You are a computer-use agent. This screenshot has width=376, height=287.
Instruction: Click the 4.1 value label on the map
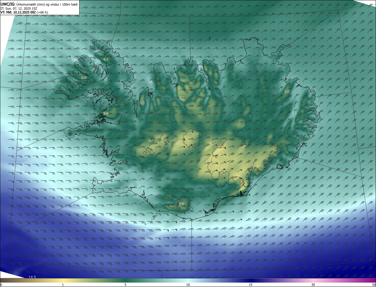coord(106,59)
